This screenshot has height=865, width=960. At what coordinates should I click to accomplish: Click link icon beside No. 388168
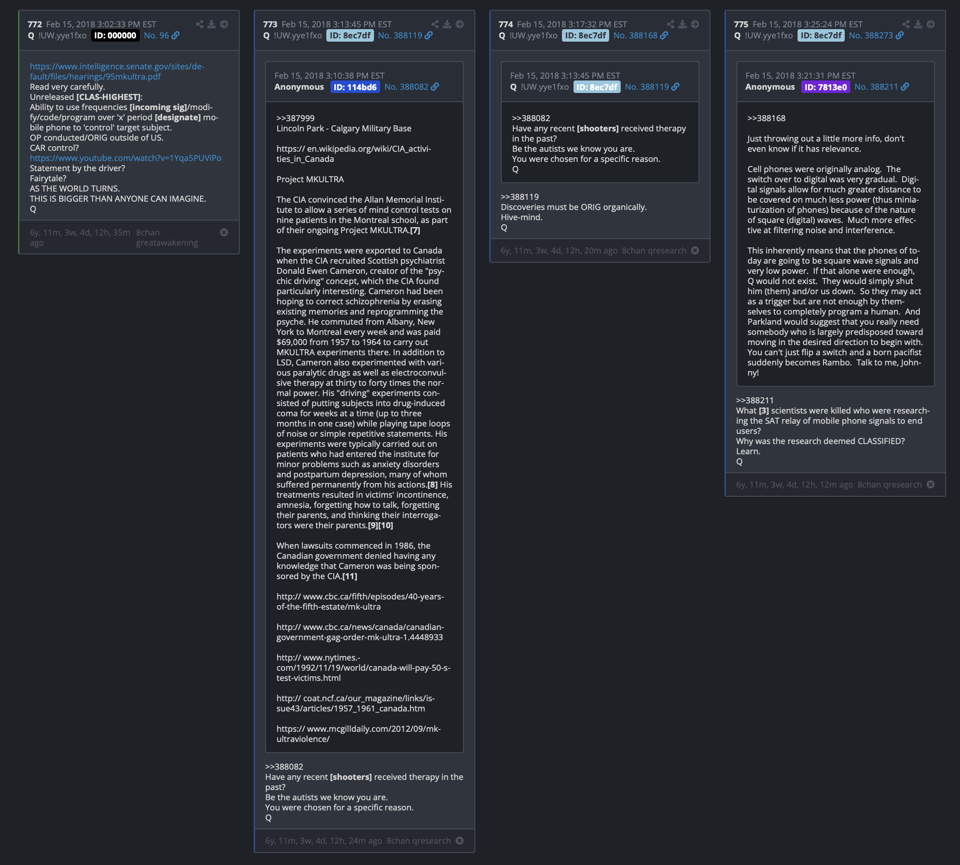664,36
